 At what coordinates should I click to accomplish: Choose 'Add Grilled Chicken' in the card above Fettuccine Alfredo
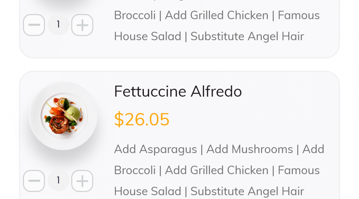tap(217, 15)
